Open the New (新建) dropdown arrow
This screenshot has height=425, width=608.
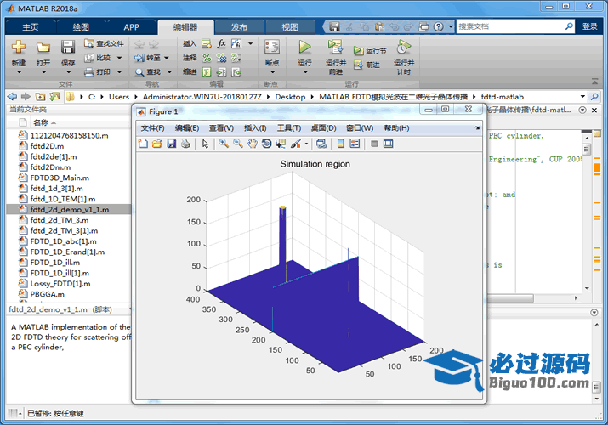pyautogui.click(x=18, y=72)
